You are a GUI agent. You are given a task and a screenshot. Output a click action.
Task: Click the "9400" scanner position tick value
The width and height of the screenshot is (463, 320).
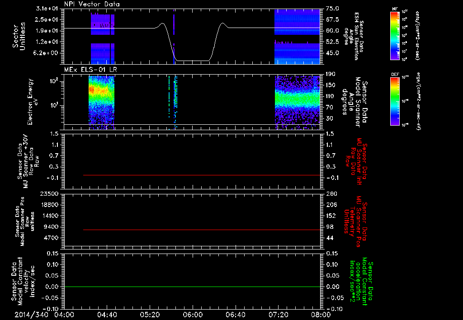pyautogui.click(x=51, y=227)
